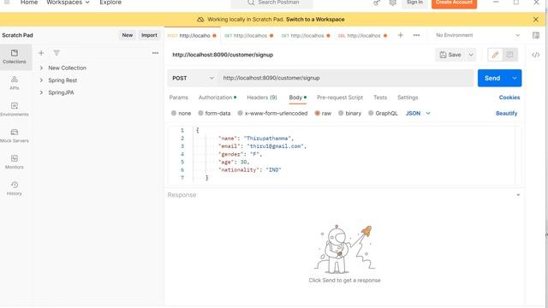
Task: Switch to the Settings tab
Action: 408,98
